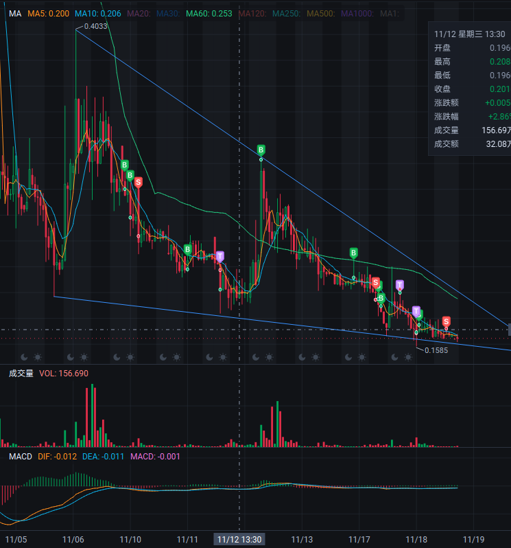This screenshot has width=511, height=548.
Task: Toggle the dimmed MA30 indicator
Action: 168,14
